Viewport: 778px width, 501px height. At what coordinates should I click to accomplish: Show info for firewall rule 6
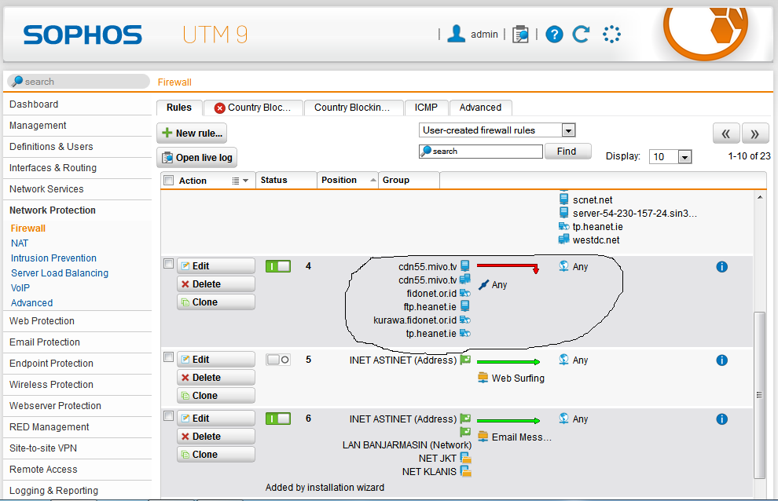[x=722, y=419]
